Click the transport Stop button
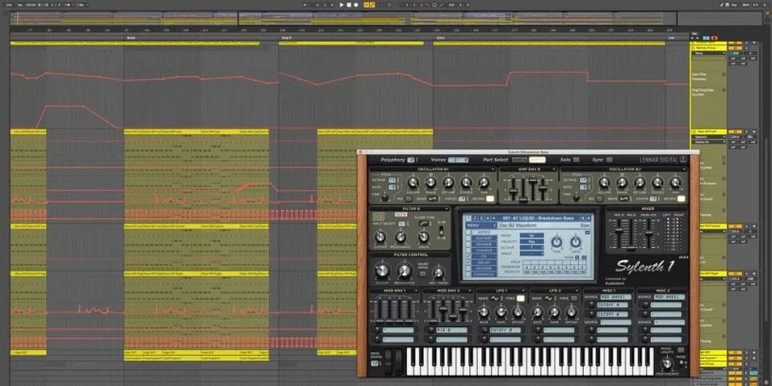The height and width of the screenshot is (386, 772). (349, 5)
